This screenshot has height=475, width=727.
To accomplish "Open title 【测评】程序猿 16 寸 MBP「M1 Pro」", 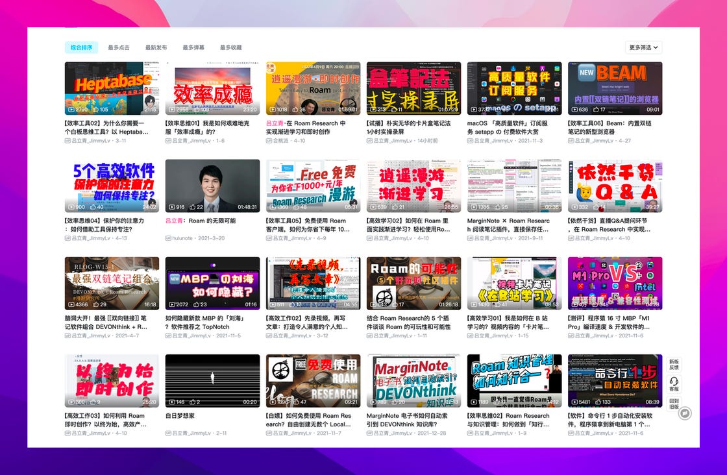I will (x=609, y=323).
